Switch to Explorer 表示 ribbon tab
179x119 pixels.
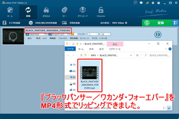[101, 49]
